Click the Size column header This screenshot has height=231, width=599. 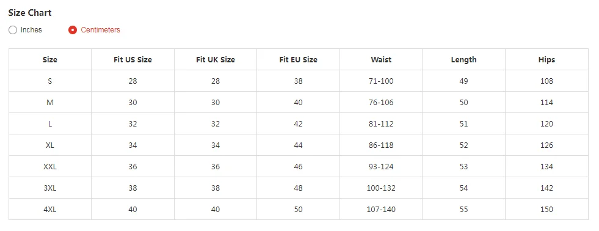pyautogui.click(x=50, y=60)
